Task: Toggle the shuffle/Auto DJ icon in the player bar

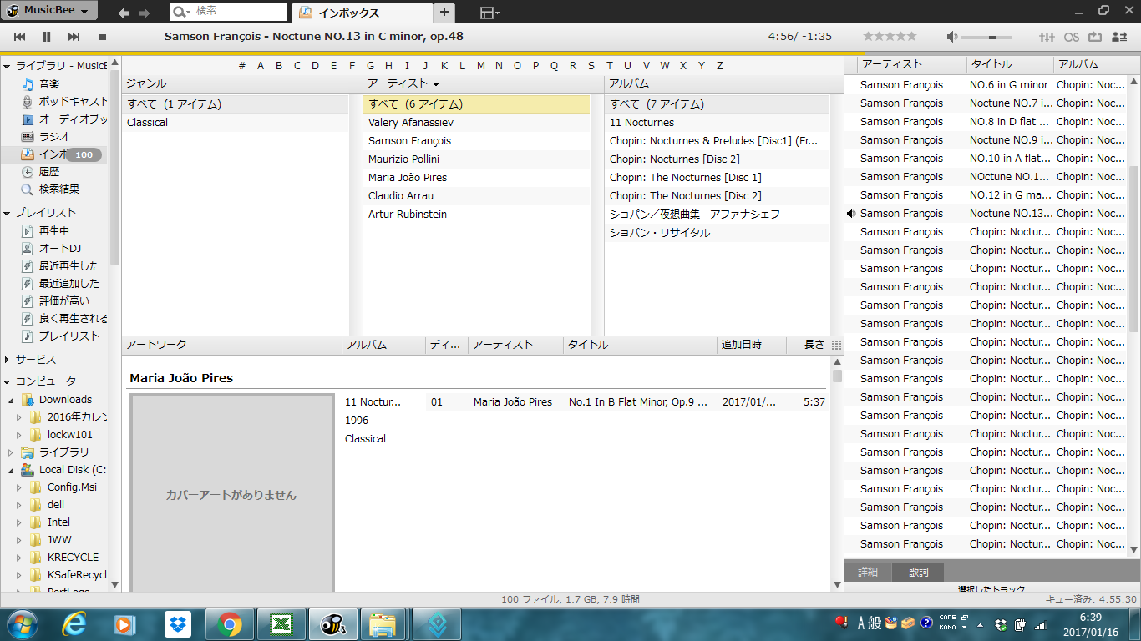Action: coord(1118,37)
